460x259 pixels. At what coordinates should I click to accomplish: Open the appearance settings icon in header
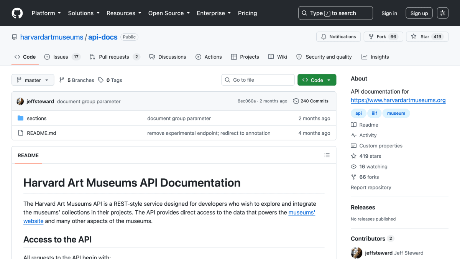click(x=443, y=13)
